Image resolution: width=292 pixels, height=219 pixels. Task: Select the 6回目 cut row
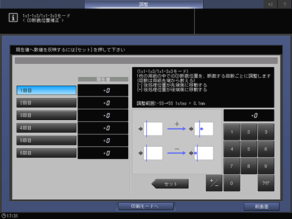pos(46,153)
